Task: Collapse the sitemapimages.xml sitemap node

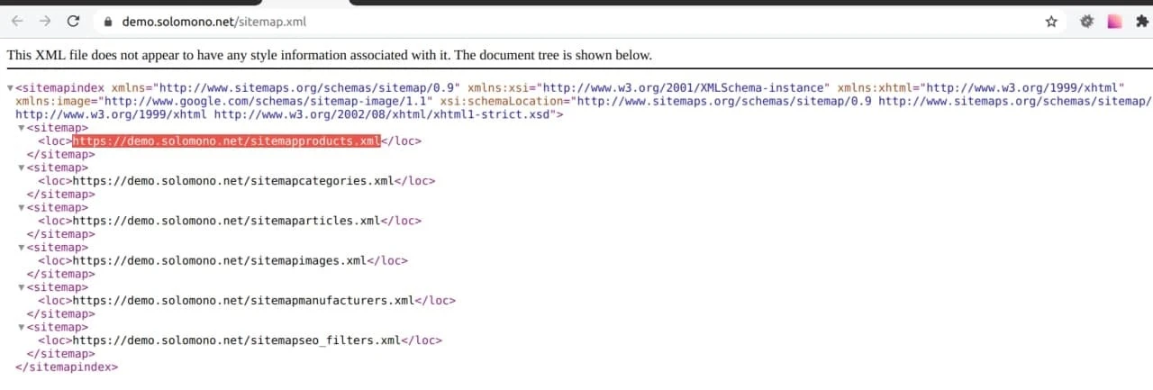Action: point(22,247)
